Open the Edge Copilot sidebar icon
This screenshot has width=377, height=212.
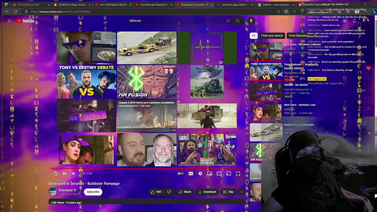373,11
